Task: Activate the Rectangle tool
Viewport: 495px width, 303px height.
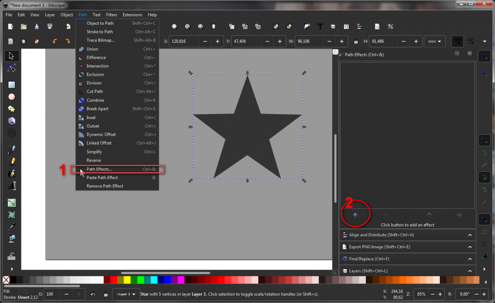Action: pos(11,85)
